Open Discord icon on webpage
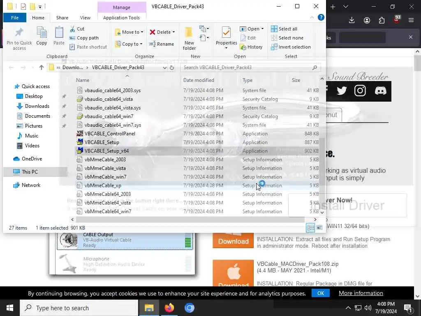421x316 pixels. tap(380, 91)
